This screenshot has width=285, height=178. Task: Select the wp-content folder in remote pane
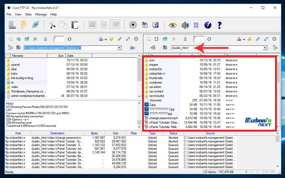[x=156, y=91]
